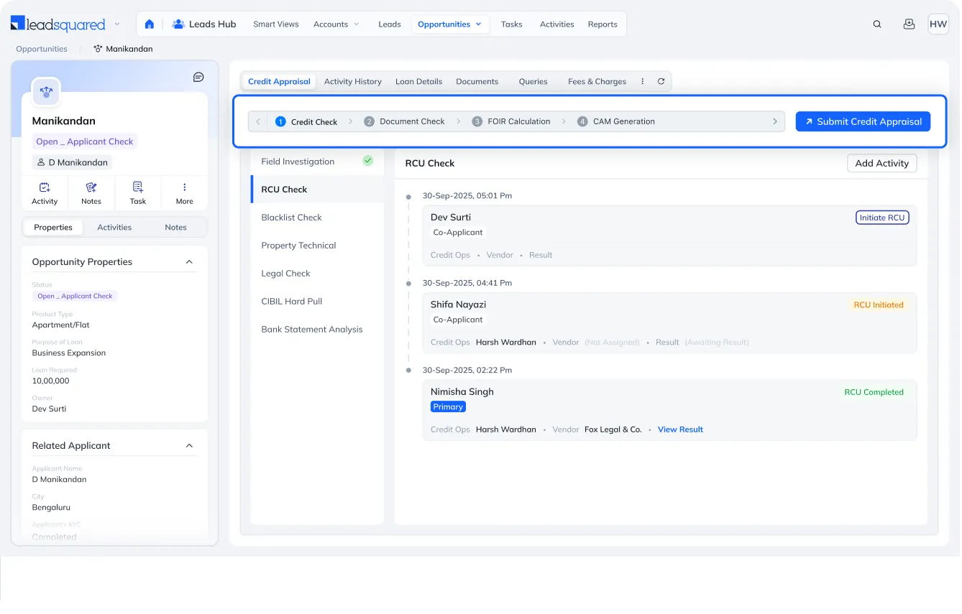Open the search icon in top bar

click(x=877, y=24)
